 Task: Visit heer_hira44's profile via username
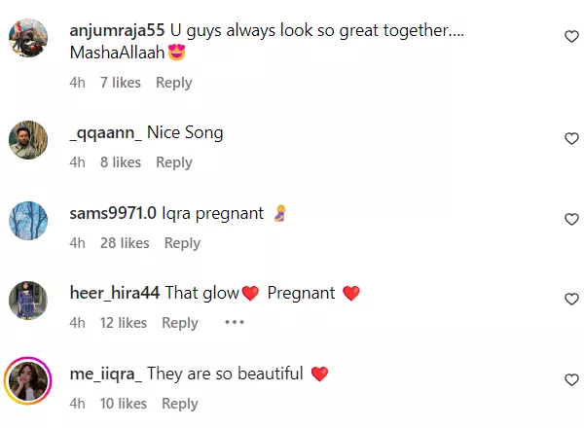(116, 293)
